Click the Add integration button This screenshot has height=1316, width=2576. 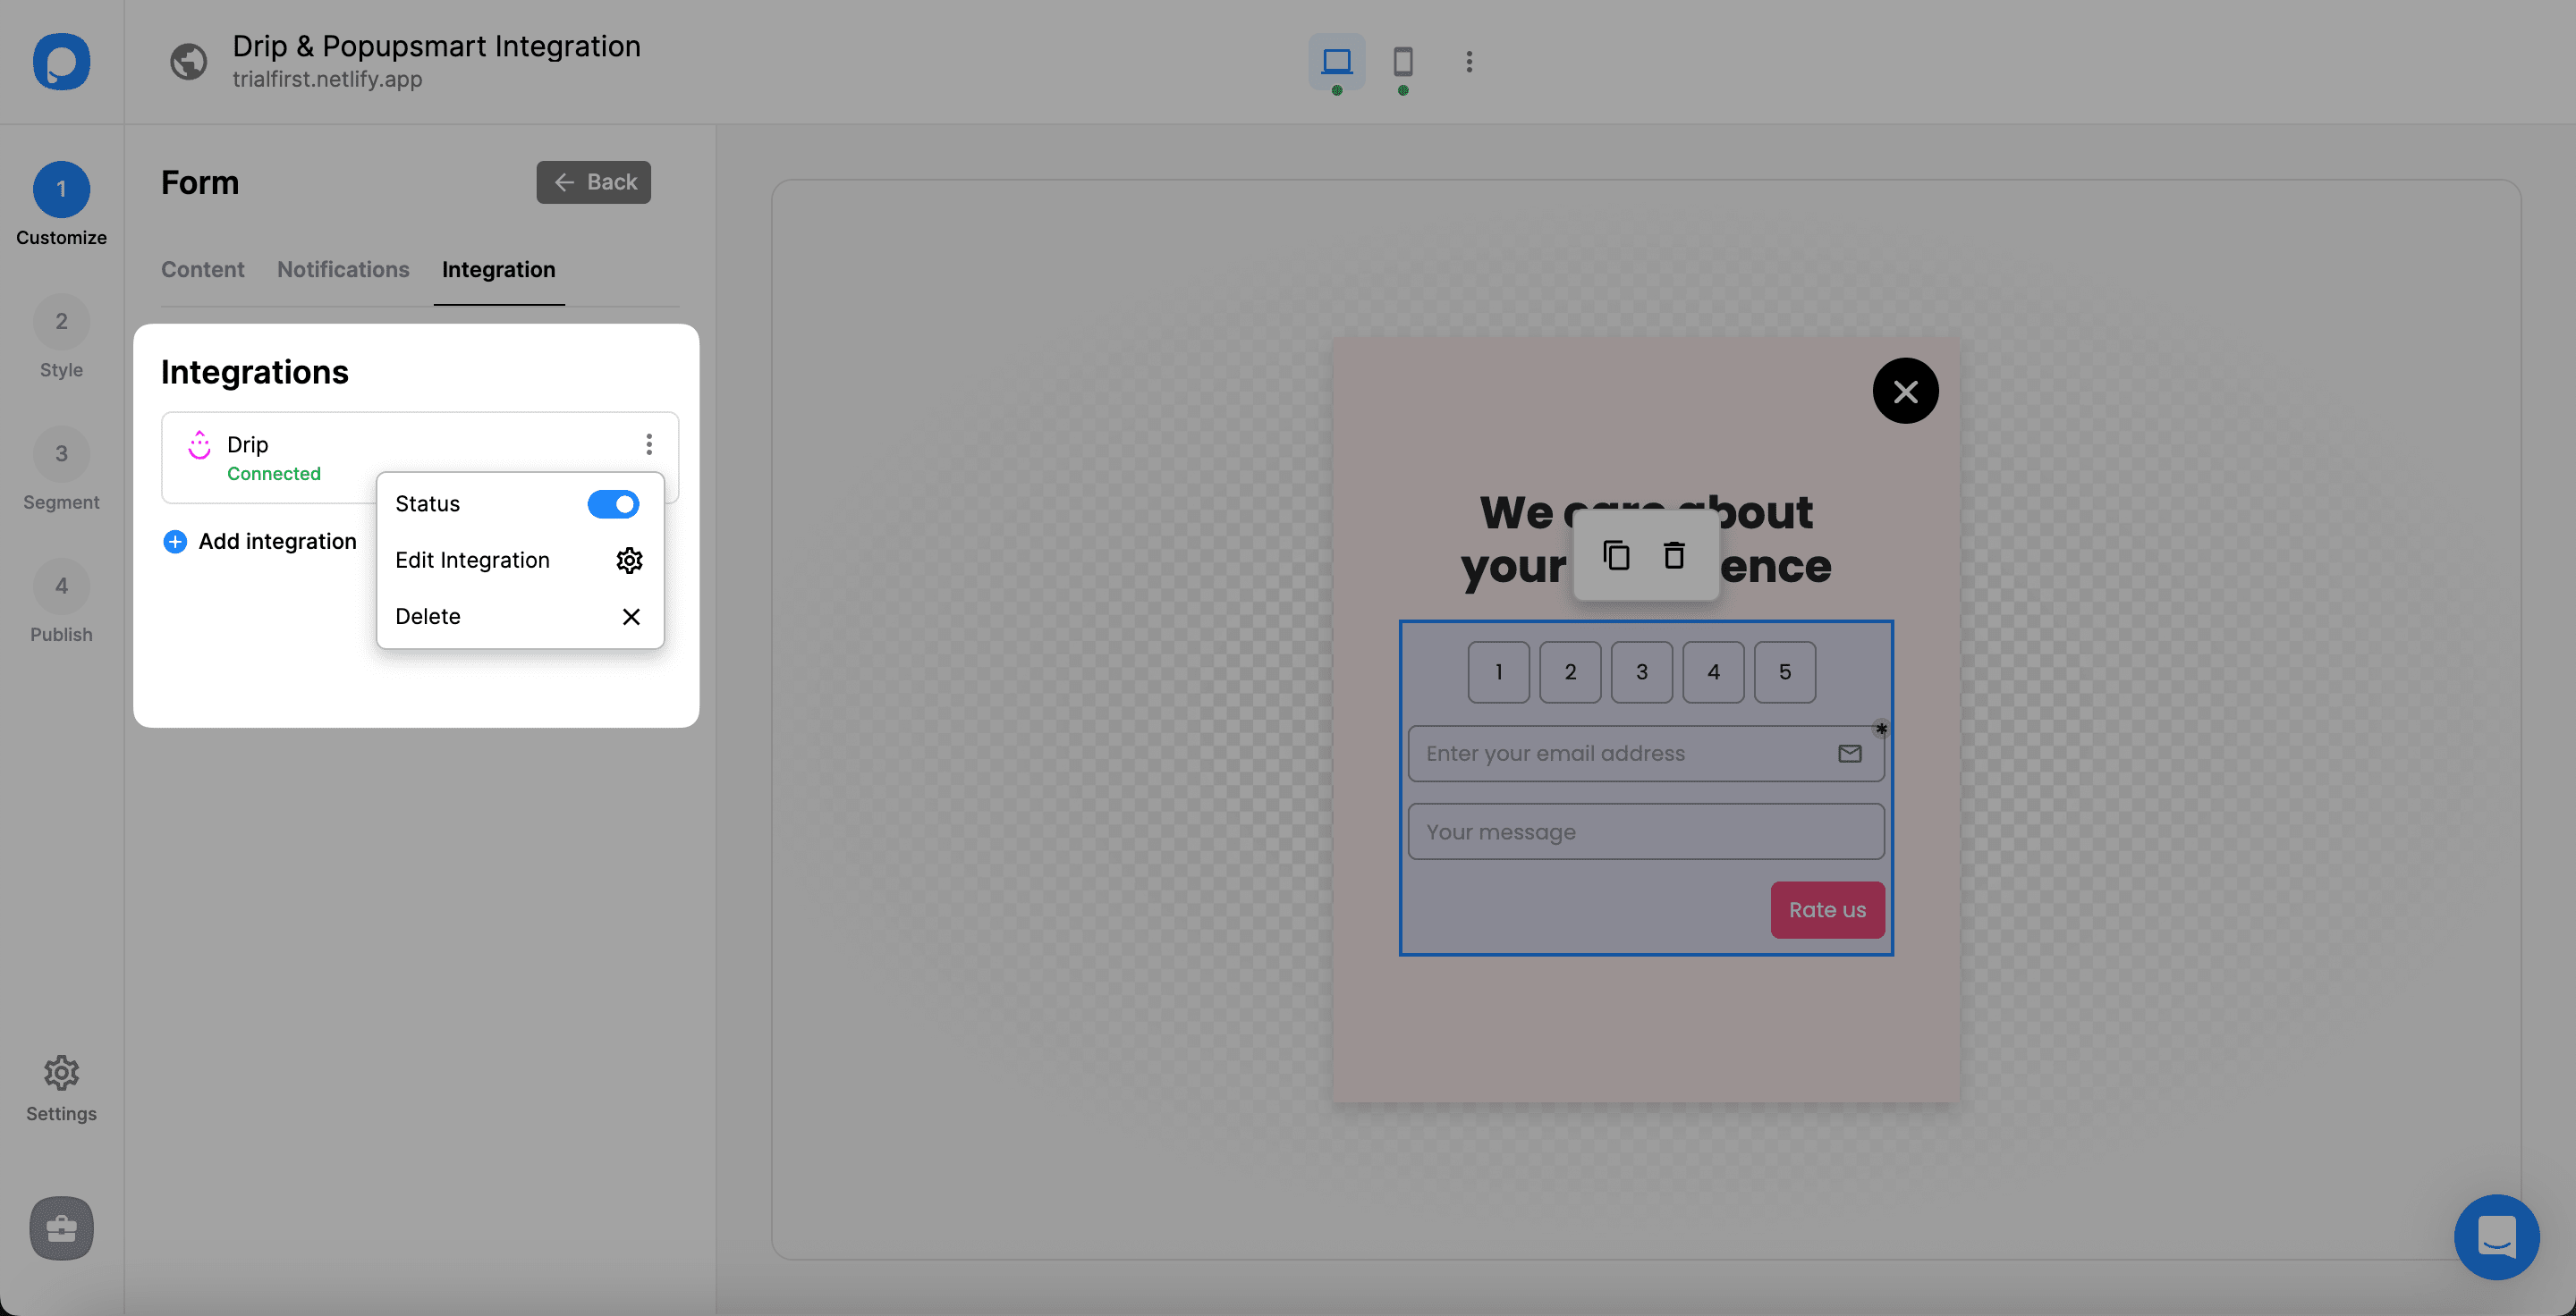coord(260,541)
